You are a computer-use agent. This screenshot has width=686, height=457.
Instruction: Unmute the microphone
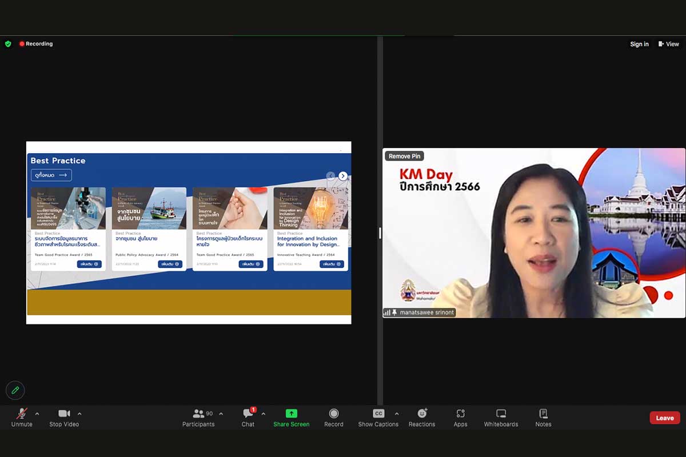[x=22, y=417]
